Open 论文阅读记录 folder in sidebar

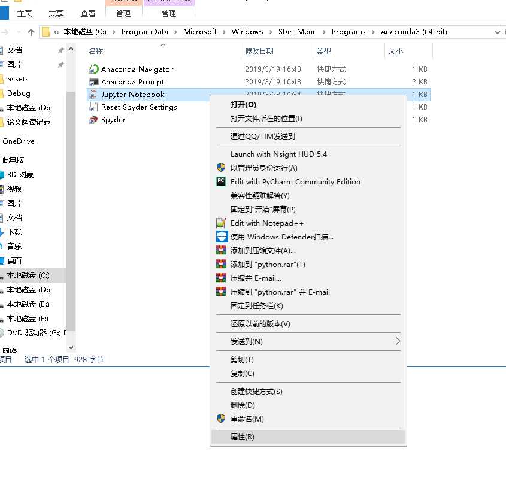point(29,122)
